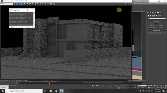This screenshot has height=93, width=167.
Task: Click the VRayLight button
Action: click(x=152, y=26)
